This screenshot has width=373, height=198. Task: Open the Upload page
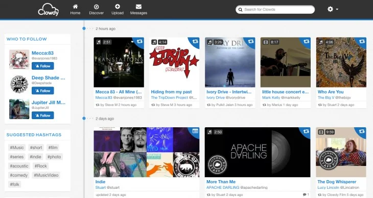pyautogui.click(x=118, y=10)
